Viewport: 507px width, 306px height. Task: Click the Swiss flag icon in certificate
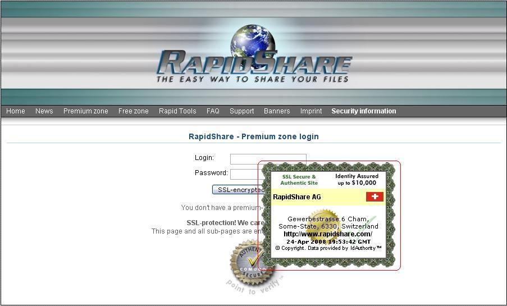pos(374,197)
